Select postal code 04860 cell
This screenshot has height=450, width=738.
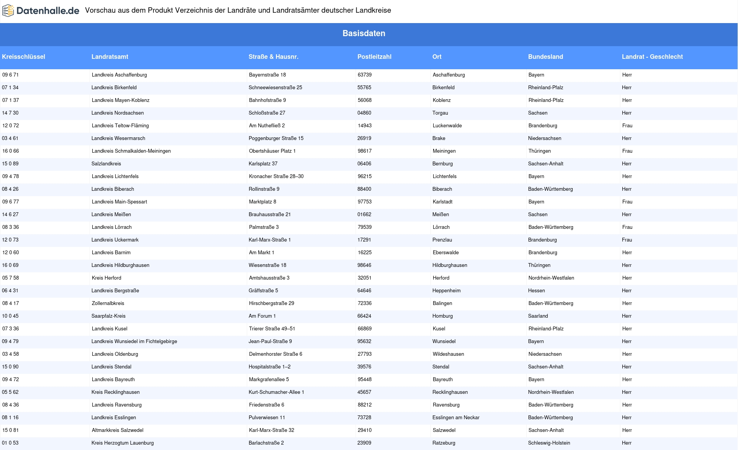[x=364, y=113]
